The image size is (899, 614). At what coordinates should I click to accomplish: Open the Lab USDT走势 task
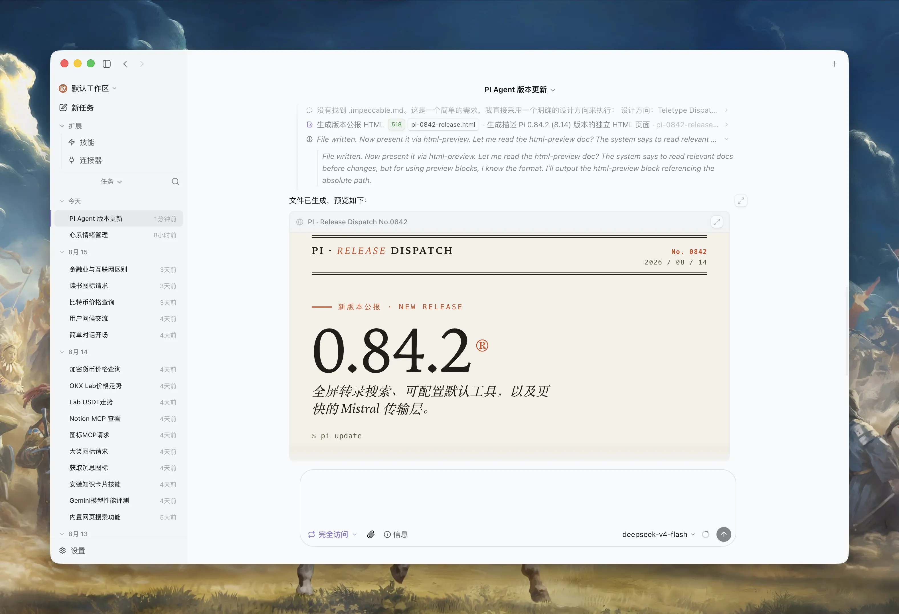pos(118,402)
